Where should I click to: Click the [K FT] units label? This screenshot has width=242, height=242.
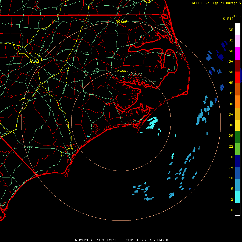tap(227, 19)
